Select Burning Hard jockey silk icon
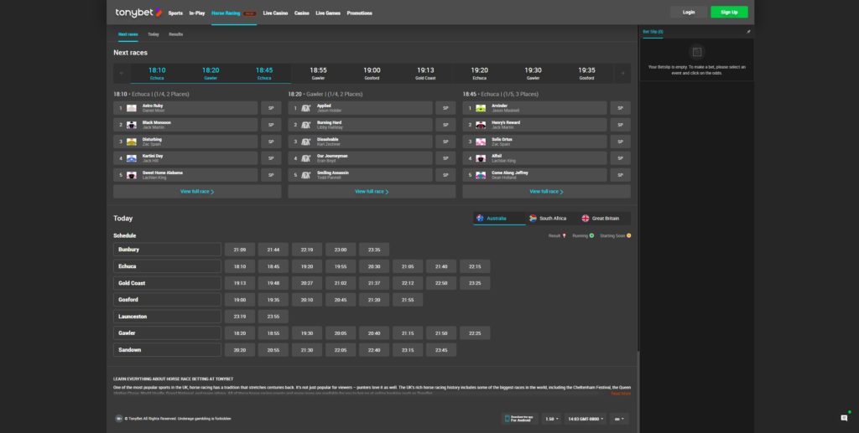 pos(306,125)
